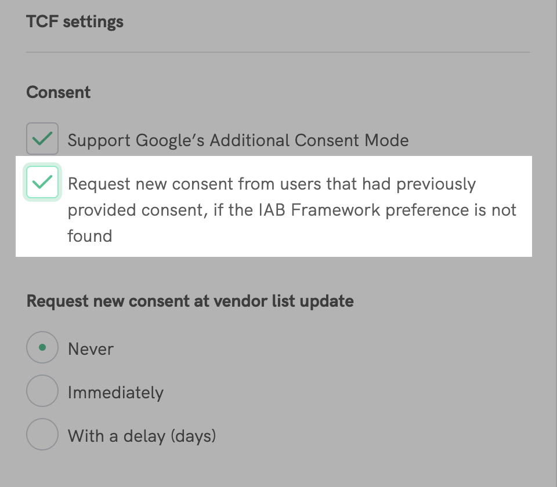
Task: Click the "Request new consent at vendor list update" heading
Action: pyautogui.click(x=190, y=301)
